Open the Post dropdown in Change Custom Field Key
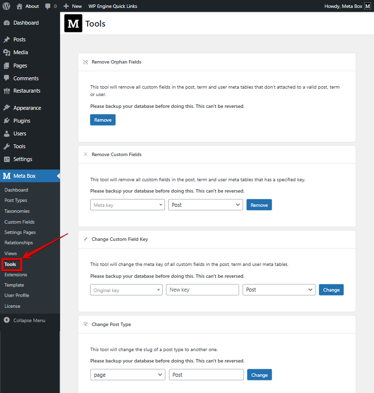The width and height of the screenshot is (374, 393). [x=279, y=290]
